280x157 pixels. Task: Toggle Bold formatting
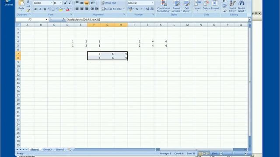tap(35, 9)
